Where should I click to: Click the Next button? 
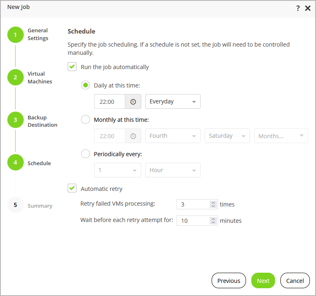pos(263,280)
